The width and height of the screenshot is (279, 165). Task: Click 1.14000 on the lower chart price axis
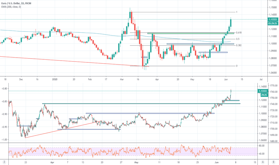[263, 86]
